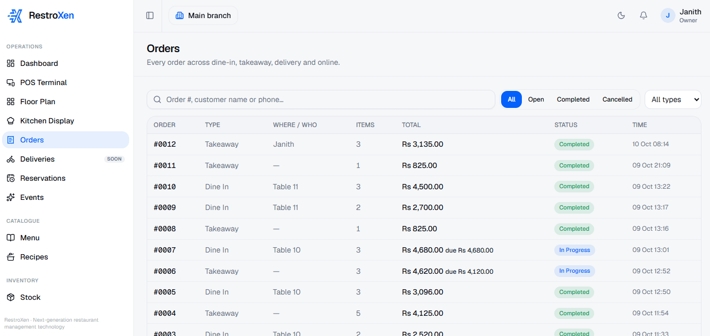The height and width of the screenshot is (336, 710).
Task: Click the total Rs 3,135.00
Action: [x=422, y=144]
